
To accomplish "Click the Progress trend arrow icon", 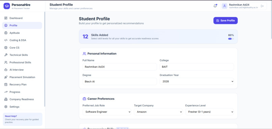I will tap(6, 92).
